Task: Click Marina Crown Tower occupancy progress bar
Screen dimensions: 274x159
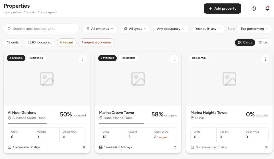Action: (x=138, y=124)
